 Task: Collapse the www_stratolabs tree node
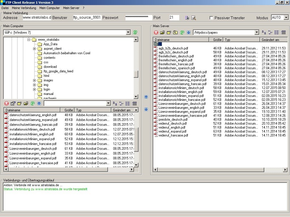29,40
